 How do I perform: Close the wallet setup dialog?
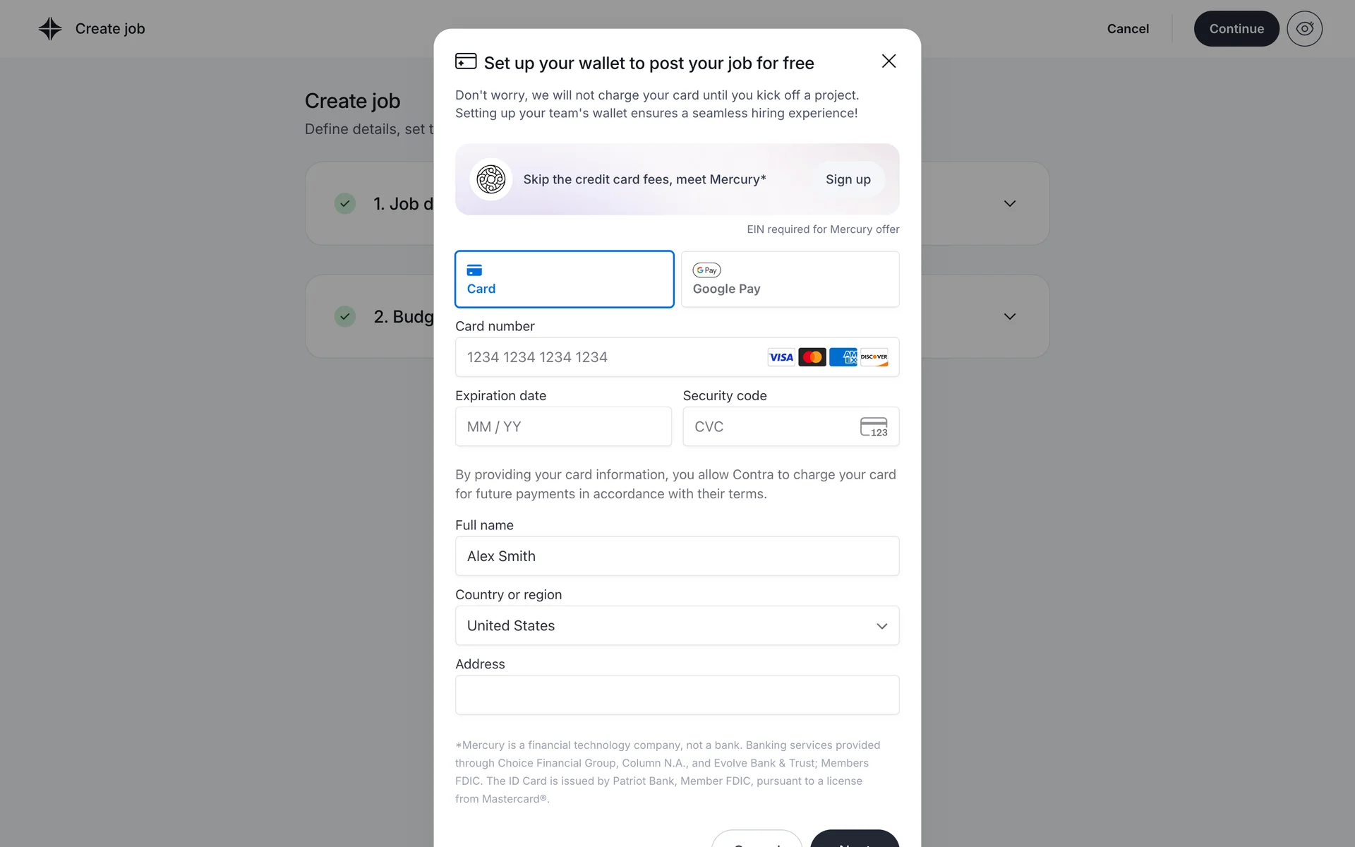click(889, 61)
